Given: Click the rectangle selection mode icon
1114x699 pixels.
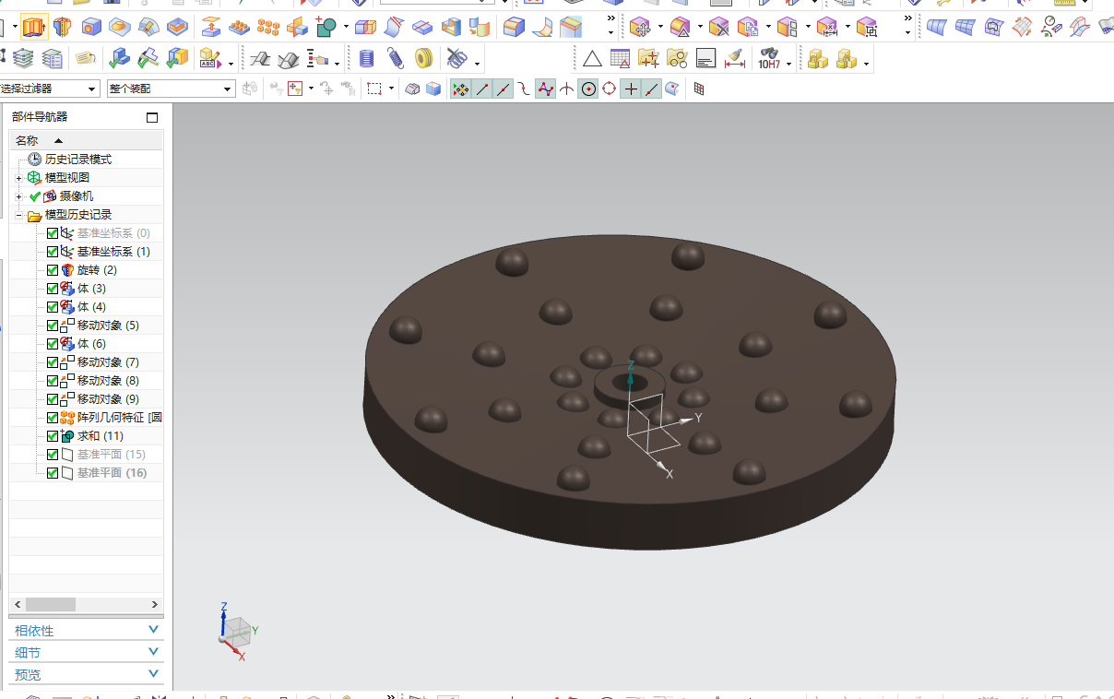Looking at the screenshot, I should pyautogui.click(x=374, y=89).
